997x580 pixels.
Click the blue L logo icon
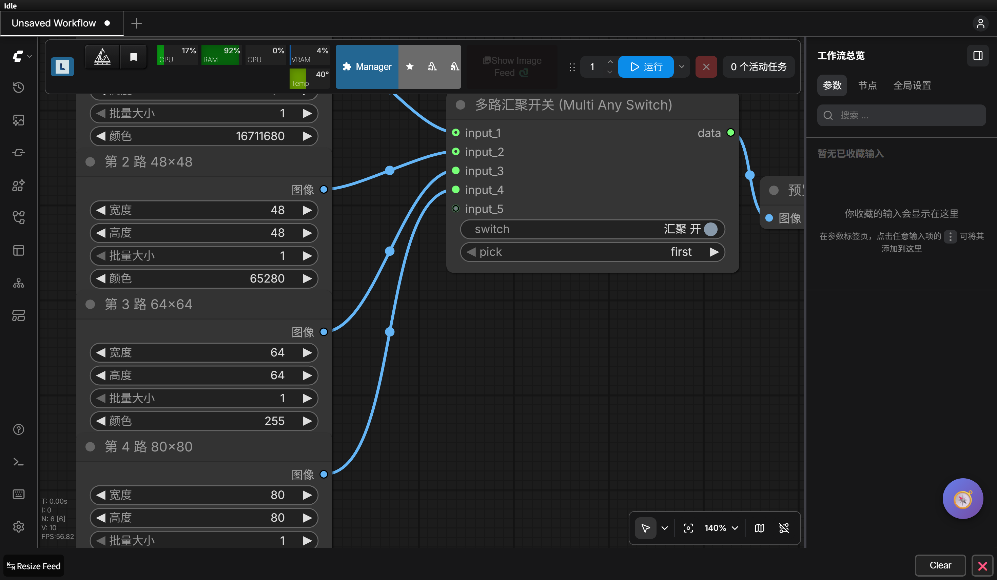pyautogui.click(x=62, y=67)
